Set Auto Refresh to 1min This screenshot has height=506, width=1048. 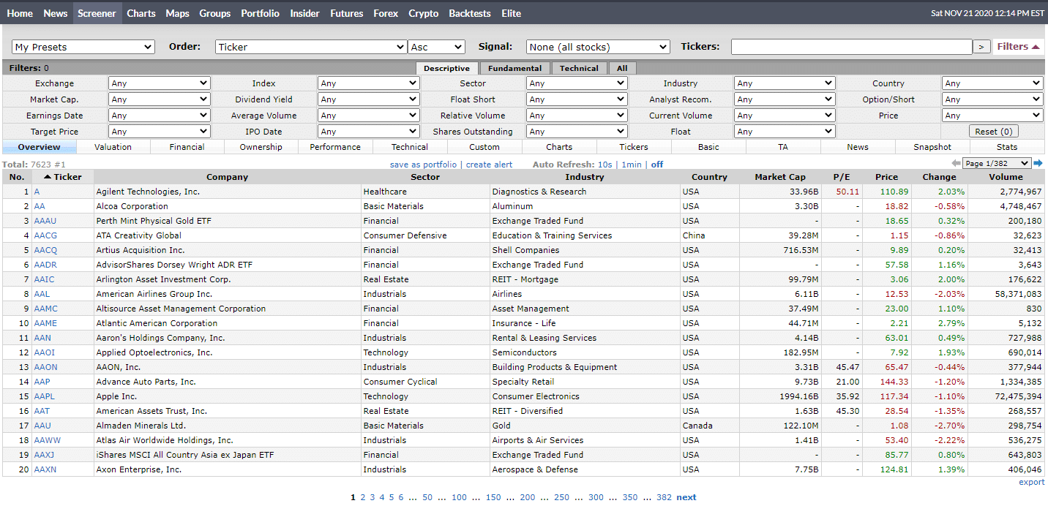[x=631, y=165]
